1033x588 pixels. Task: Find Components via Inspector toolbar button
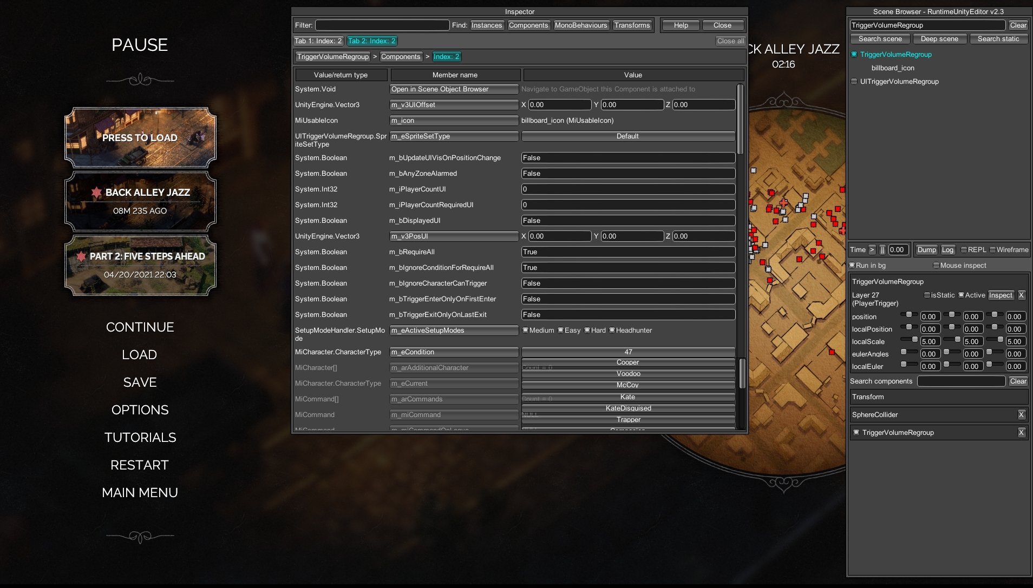tap(528, 25)
